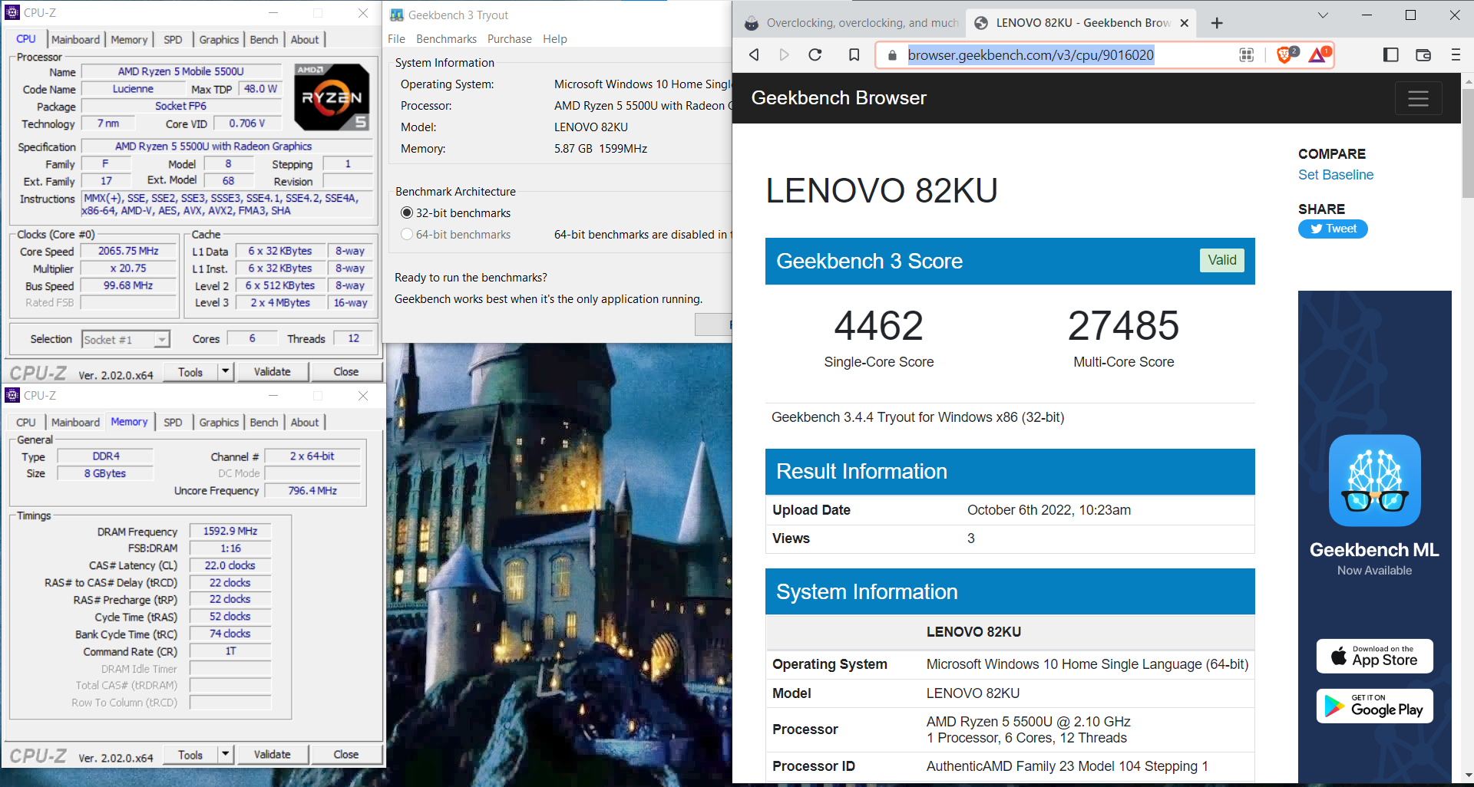Click Download on the App Store badge

(x=1374, y=656)
